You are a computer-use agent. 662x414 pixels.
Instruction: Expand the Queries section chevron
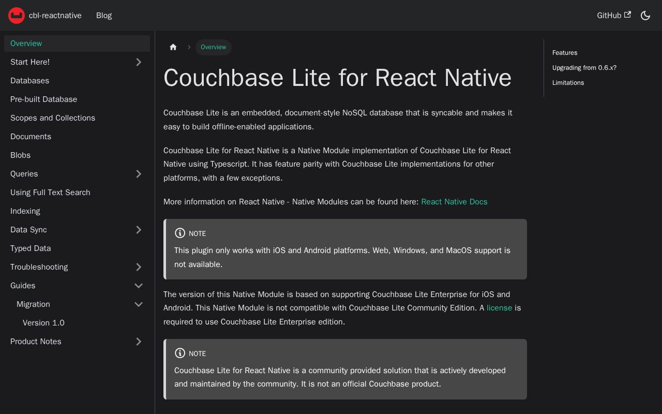pos(139,174)
